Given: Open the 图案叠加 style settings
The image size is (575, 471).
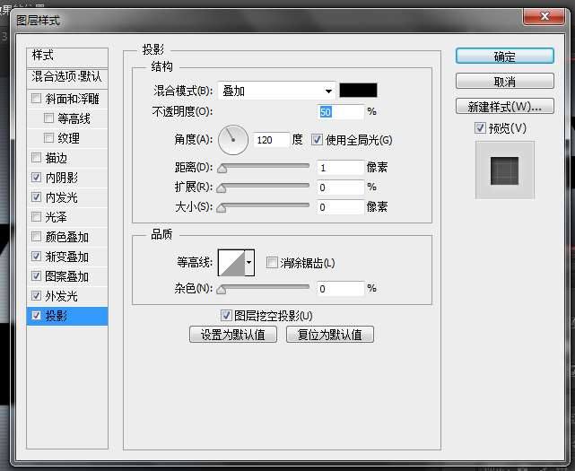Looking at the screenshot, I should point(66,276).
